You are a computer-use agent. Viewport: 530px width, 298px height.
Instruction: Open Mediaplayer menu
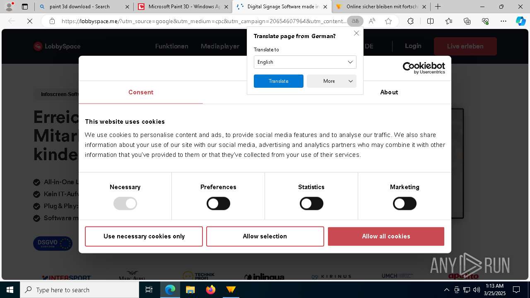tap(220, 46)
